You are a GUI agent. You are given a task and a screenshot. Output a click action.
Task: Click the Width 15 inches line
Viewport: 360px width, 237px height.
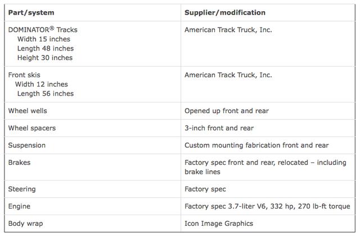(x=44, y=39)
